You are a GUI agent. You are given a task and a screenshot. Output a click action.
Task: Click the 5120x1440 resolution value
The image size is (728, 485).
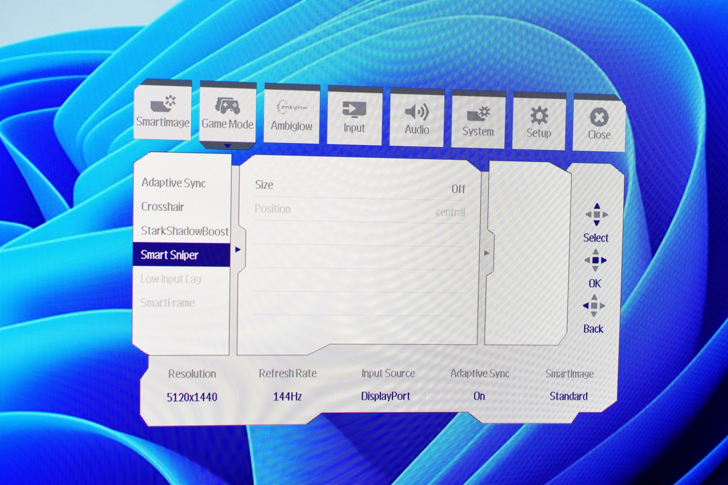[192, 397]
